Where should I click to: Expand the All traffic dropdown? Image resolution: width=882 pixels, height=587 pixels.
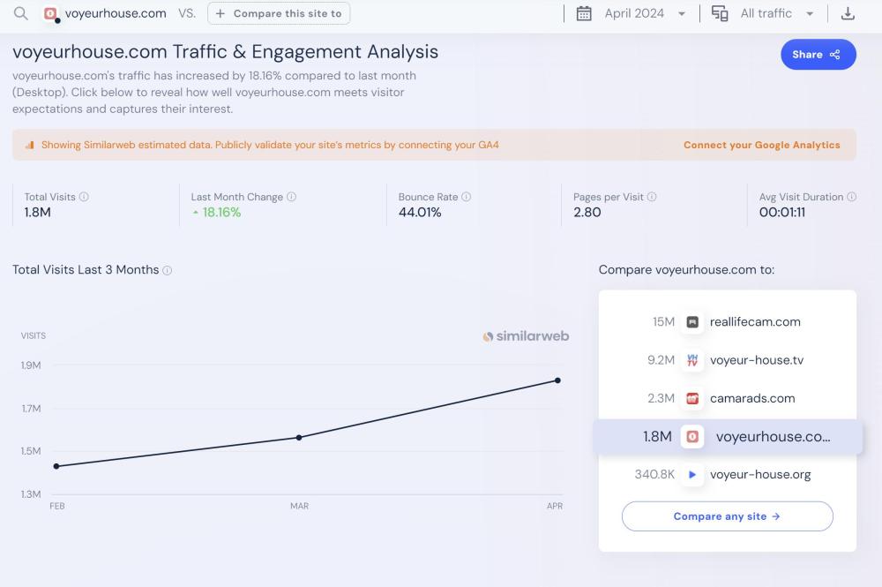(x=810, y=14)
